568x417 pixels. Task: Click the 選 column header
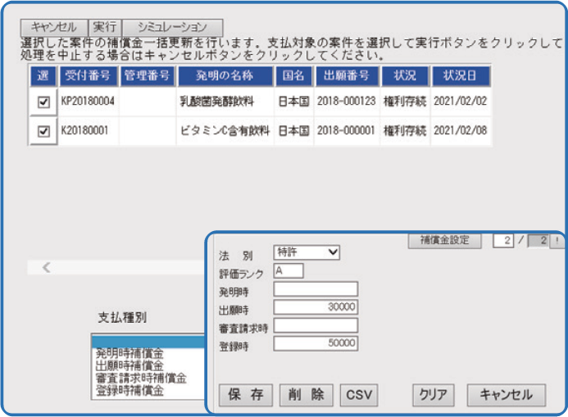tap(43, 76)
